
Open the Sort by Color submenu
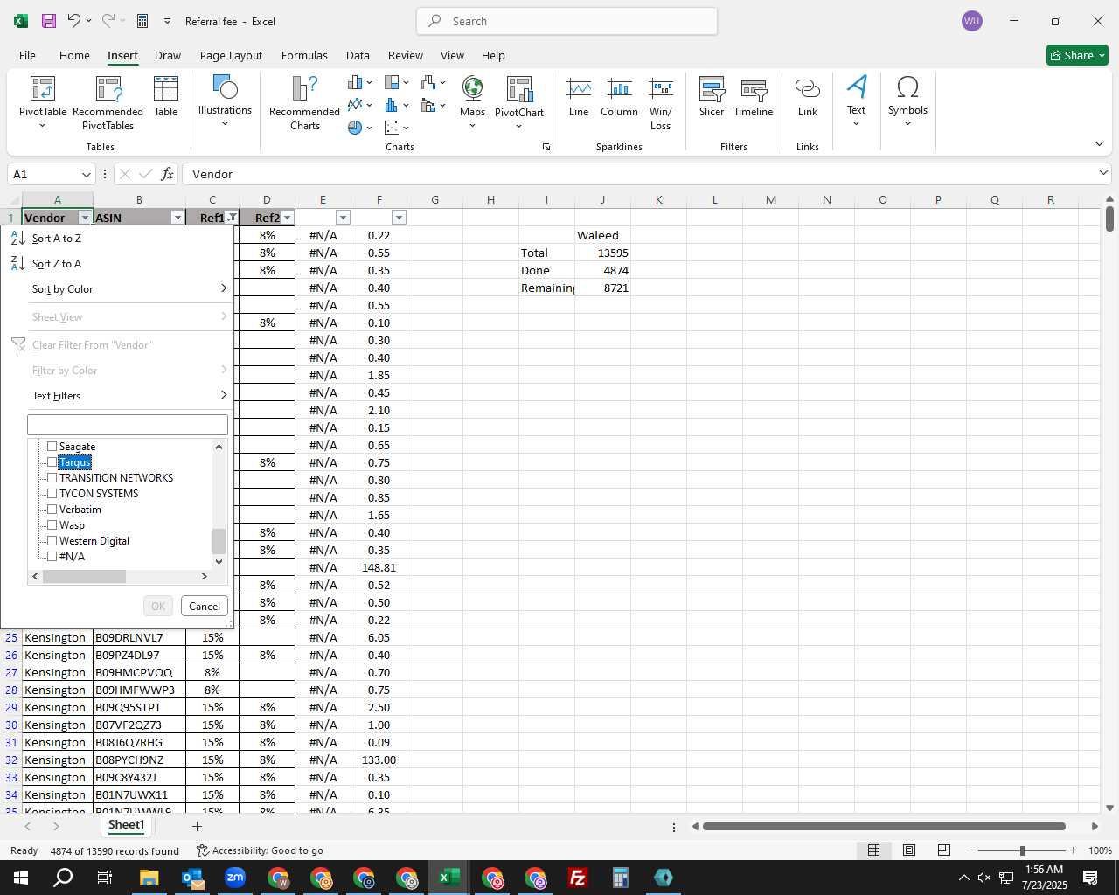[x=117, y=289]
